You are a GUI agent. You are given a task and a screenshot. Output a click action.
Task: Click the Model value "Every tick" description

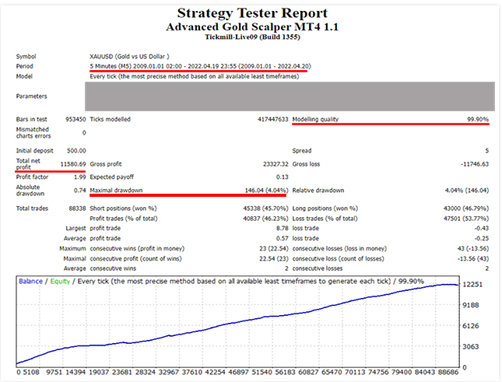point(194,76)
